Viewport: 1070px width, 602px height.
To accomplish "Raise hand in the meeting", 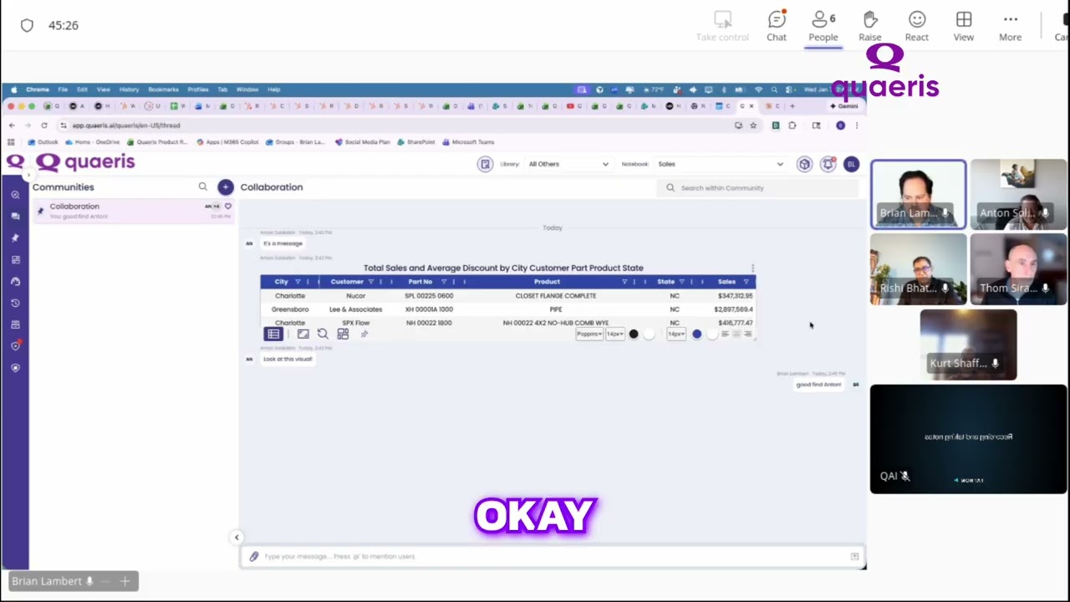I will 869,26.
